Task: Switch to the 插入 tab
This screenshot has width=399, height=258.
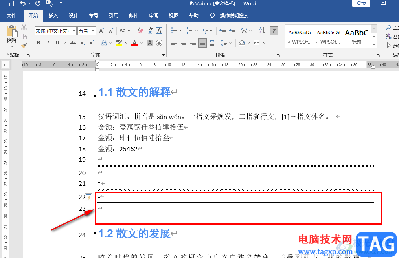Action: coord(53,15)
